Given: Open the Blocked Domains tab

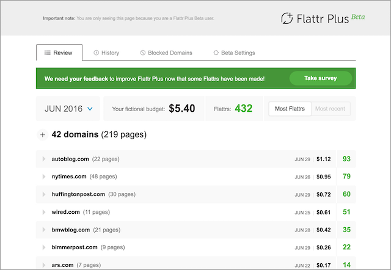Looking at the screenshot, I should pyautogui.click(x=166, y=53).
